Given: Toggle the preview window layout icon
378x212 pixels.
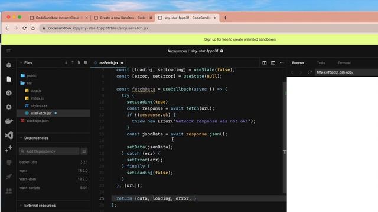Looking at the screenshot, I should (x=273, y=63).
